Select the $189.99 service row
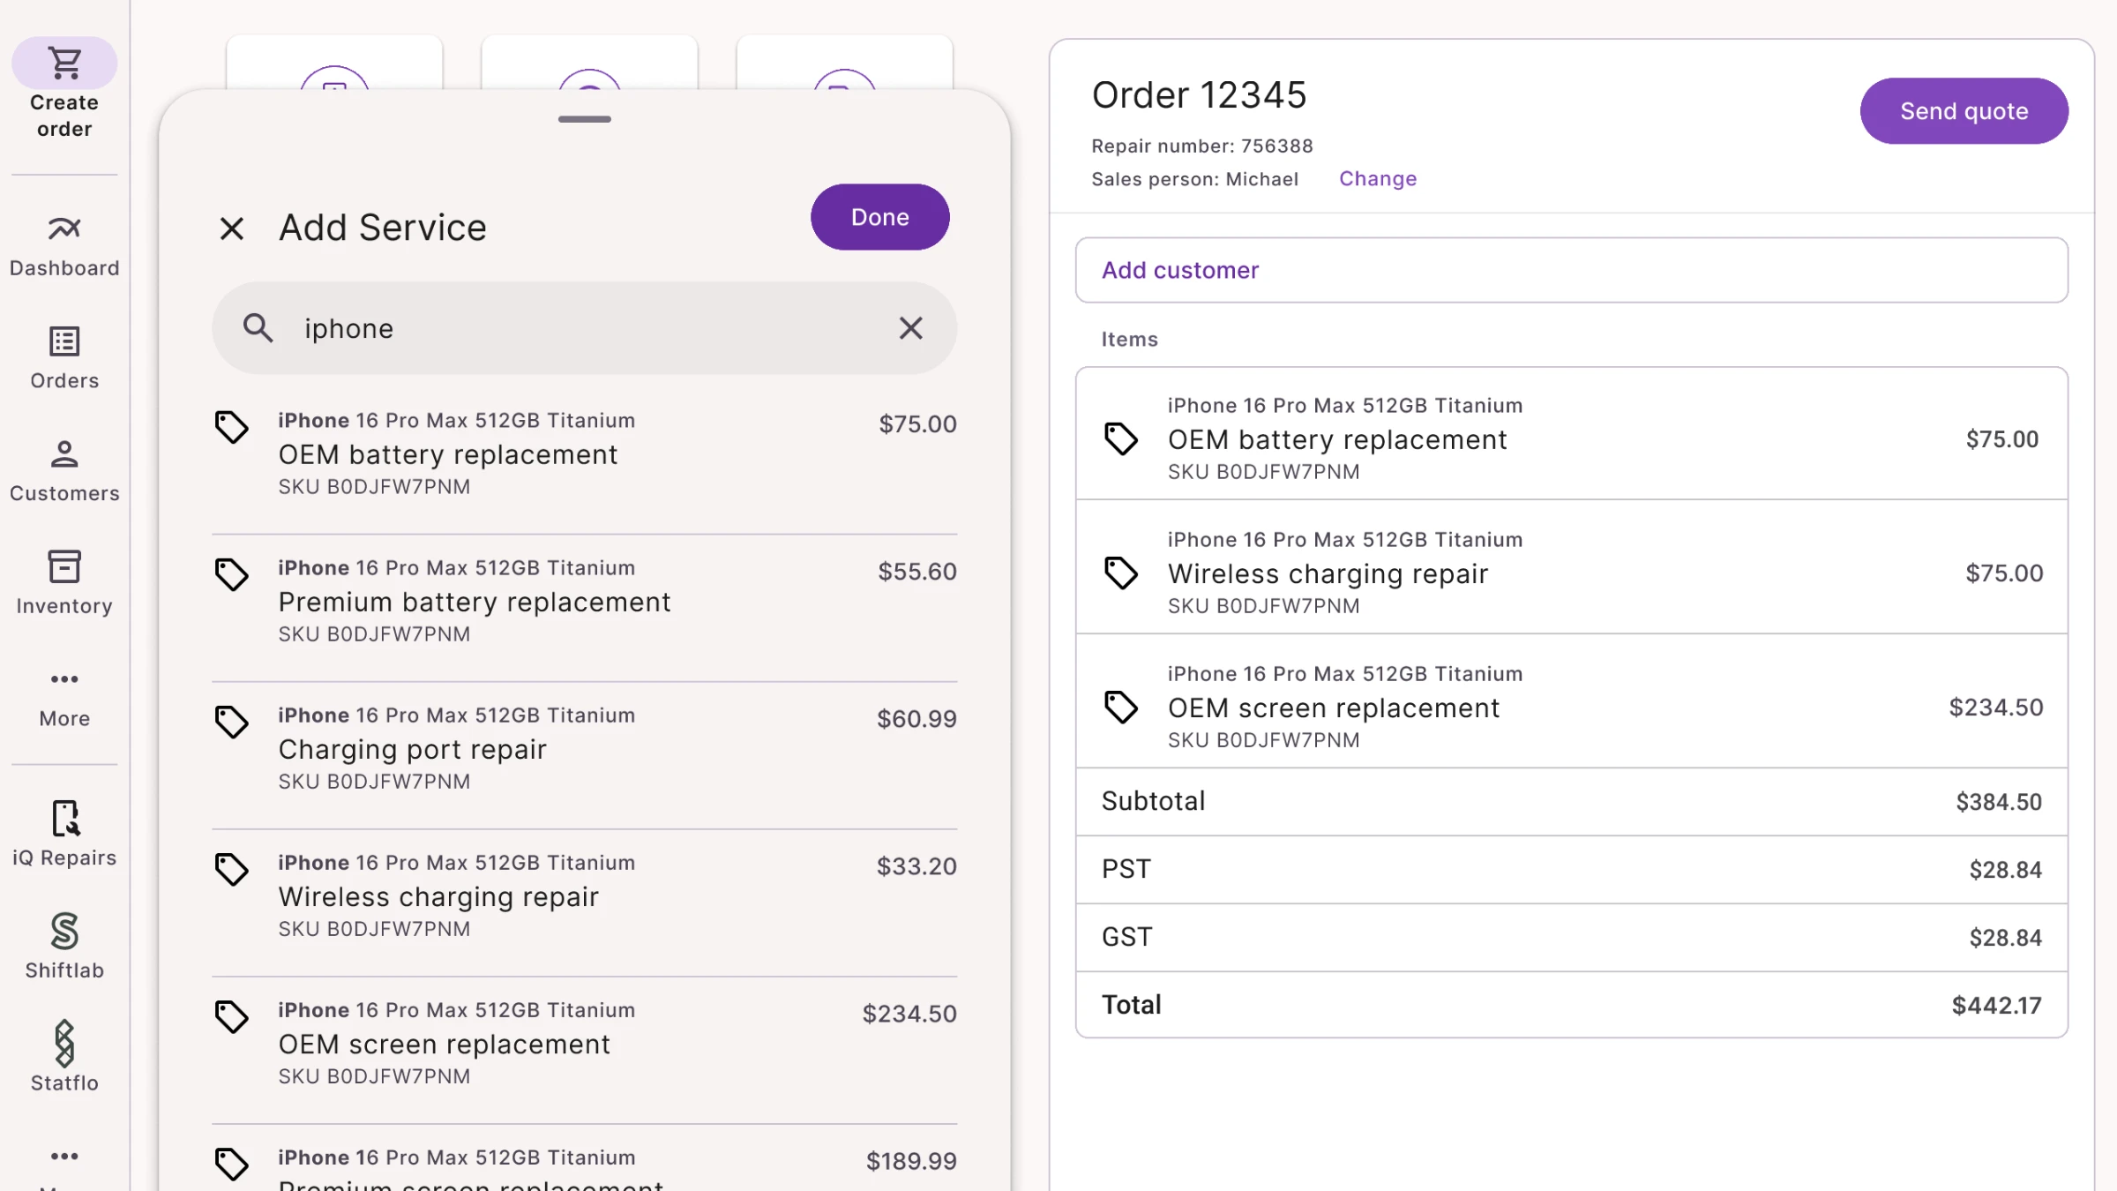The width and height of the screenshot is (2117, 1191). (584, 1158)
